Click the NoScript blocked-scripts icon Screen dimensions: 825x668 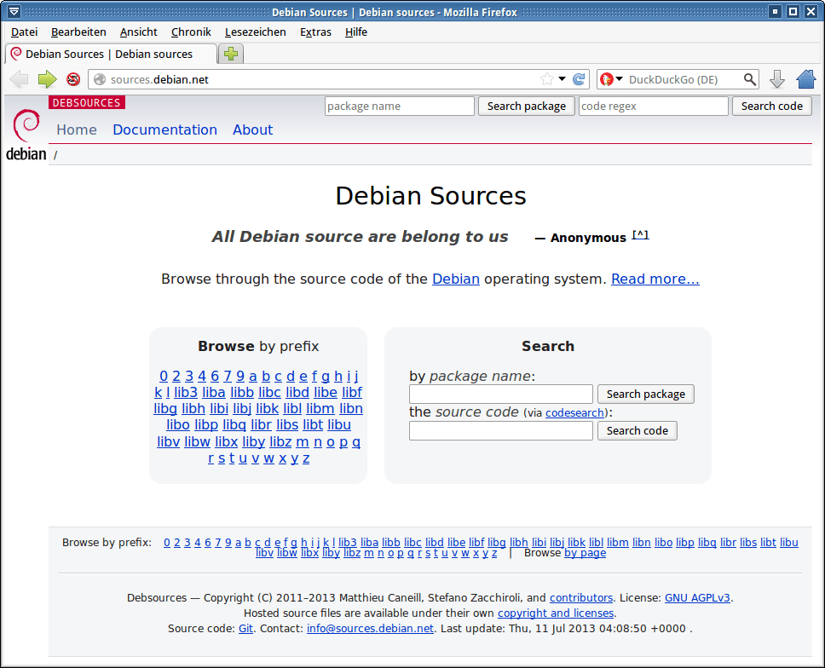(x=73, y=79)
